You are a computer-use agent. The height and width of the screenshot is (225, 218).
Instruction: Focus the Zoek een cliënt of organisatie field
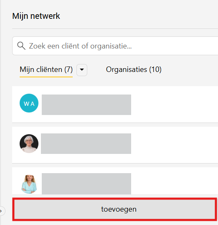[115, 46]
